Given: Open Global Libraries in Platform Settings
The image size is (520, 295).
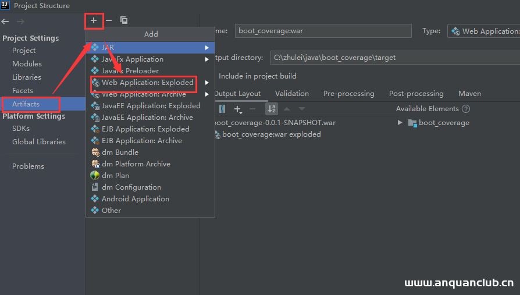Looking at the screenshot, I should tap(39, 142).
